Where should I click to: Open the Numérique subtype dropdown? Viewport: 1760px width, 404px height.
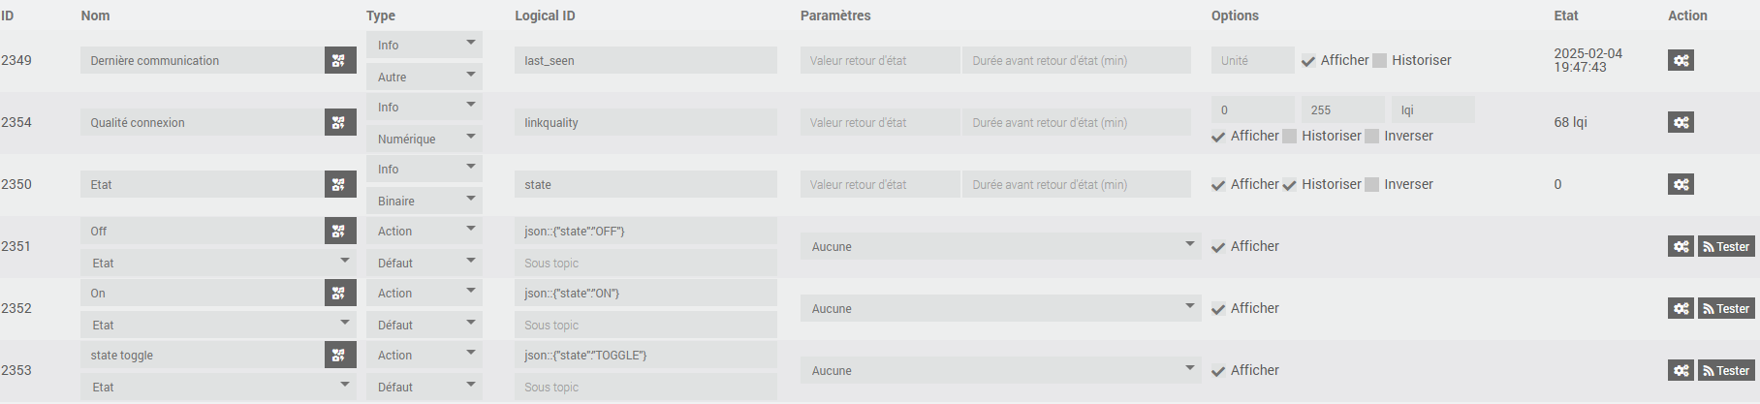point(424,139)
